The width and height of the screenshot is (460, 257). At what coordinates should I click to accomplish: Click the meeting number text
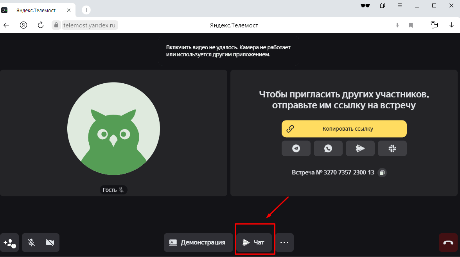click(x=333, y=173)
